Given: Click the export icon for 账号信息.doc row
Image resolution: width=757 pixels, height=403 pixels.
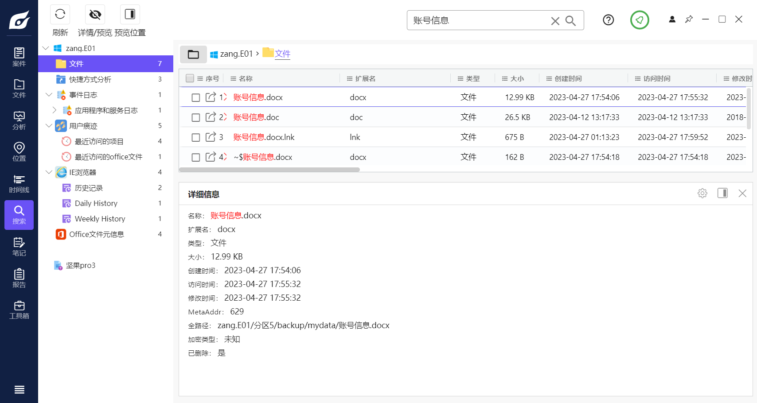Looking at the screenshot, I should (x=211, y=117).
